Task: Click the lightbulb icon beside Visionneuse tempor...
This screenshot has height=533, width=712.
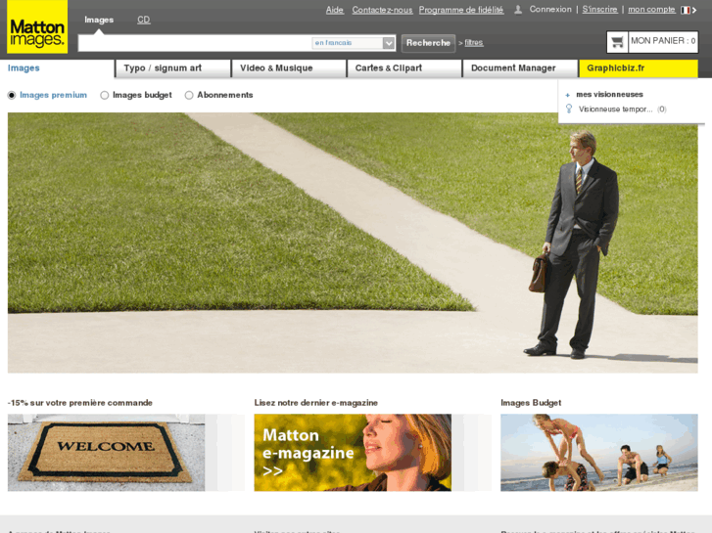Action: [x=569, y=109]
